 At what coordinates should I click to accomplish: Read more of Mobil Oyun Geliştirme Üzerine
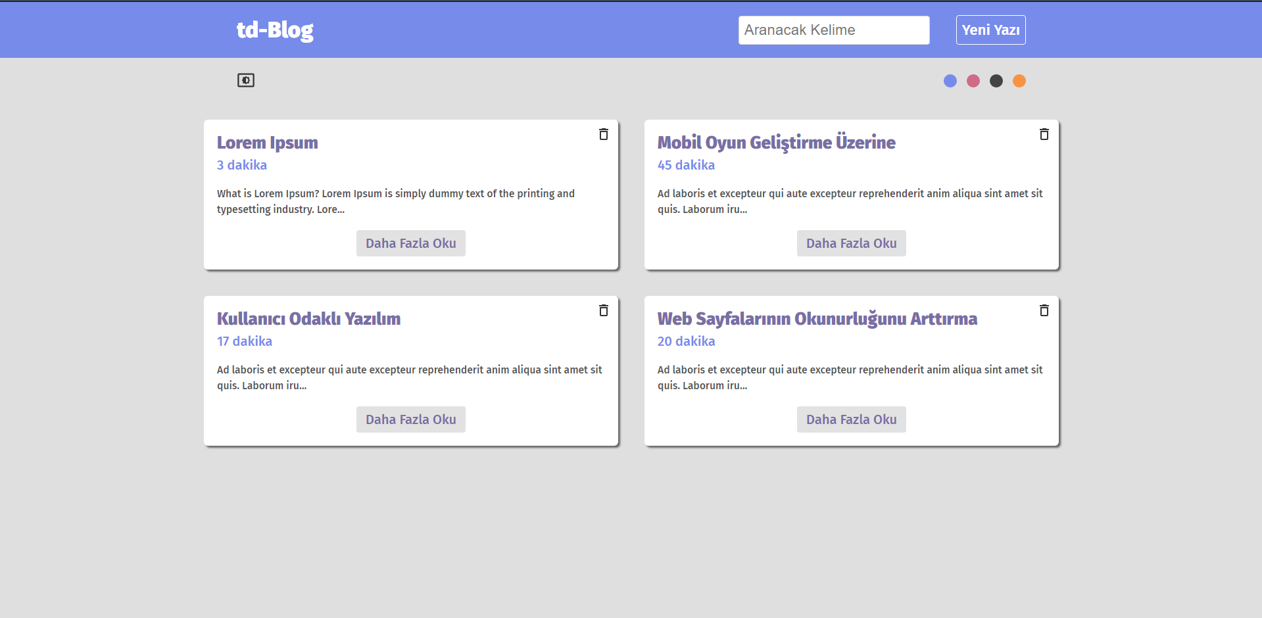coord(852,243)
